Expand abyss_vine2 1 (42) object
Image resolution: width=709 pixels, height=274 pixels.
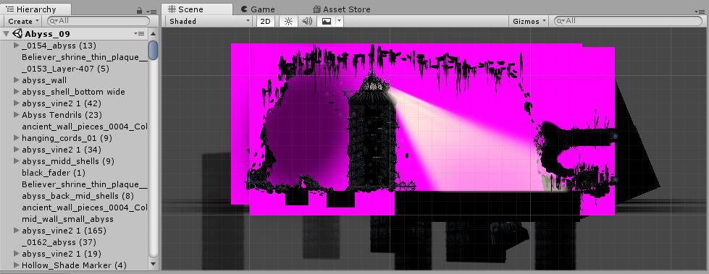click(16, 103)
